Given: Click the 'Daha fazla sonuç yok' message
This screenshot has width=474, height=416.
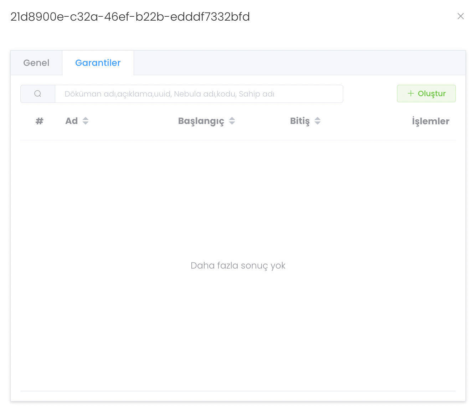Looking at the screenshot, I should click(238, 266).
